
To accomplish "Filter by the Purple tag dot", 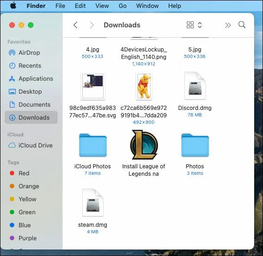I will 12,238.
